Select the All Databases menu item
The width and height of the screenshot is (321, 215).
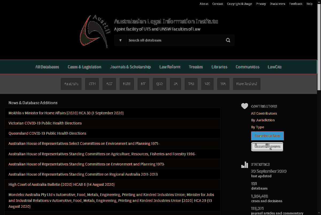point(47,67)
